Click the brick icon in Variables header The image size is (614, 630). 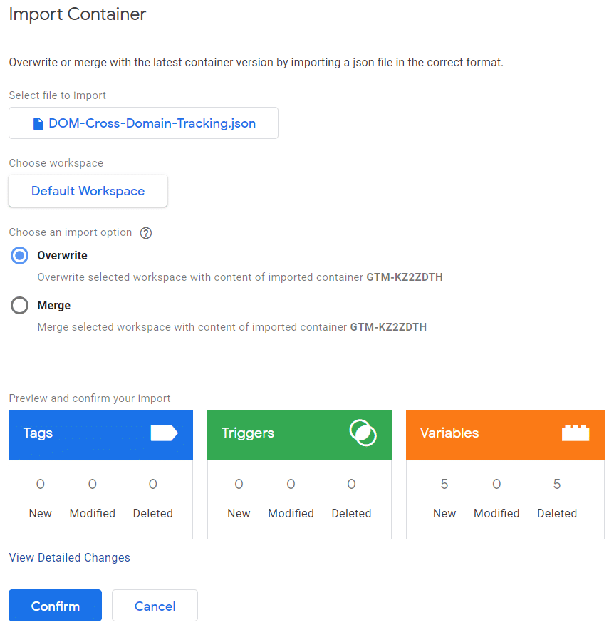(x=576, y=433)
